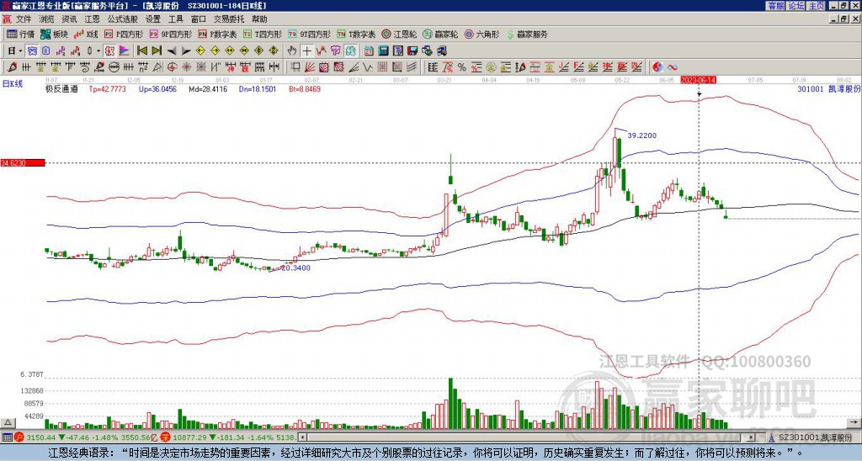Jump to last bar with skip-to-end icon
Viewport: 862px width, 461px height.
point(157,51)
